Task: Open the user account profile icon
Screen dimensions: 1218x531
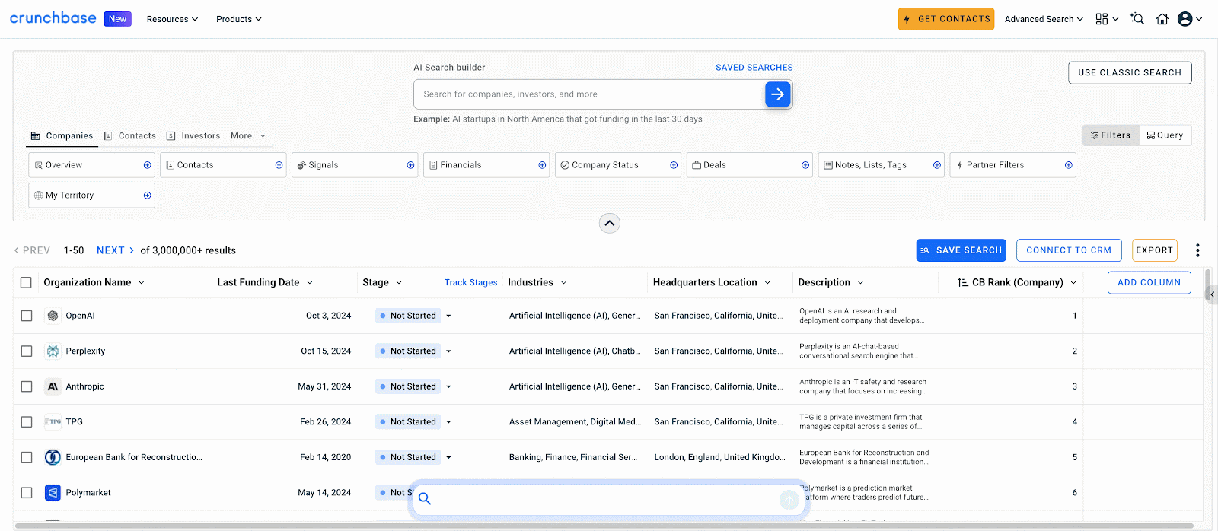Action: pyautogui.click(x=1185, y=19)
